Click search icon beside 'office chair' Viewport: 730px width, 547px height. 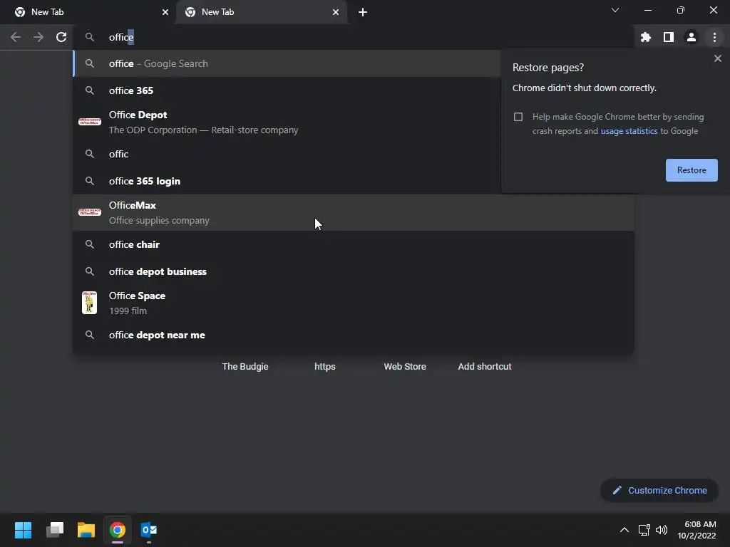pyautogui.click(x=90, y=245)
